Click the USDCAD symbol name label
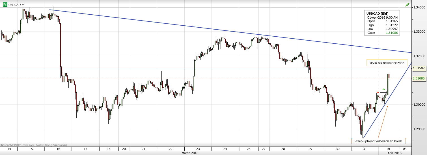Image resolution: width=427 pixels, height=155 pixels. [14, 5]
